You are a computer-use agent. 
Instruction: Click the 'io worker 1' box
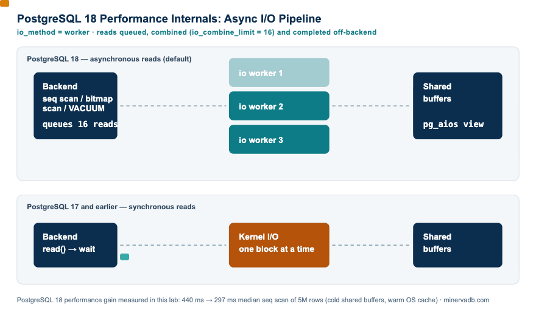point(279,72)
